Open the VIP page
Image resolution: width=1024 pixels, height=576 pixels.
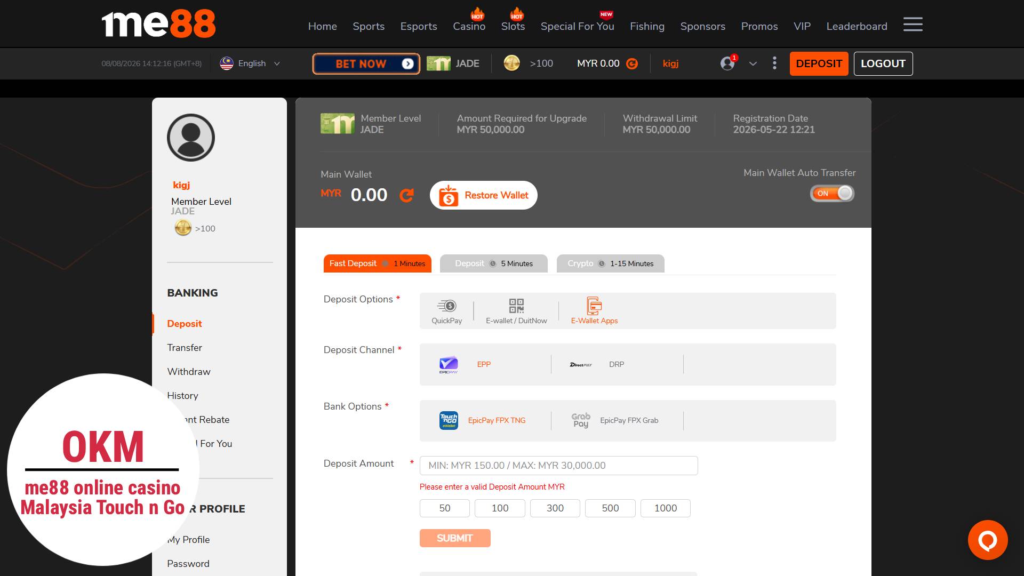pyautogui.click(x=802, y=26)
